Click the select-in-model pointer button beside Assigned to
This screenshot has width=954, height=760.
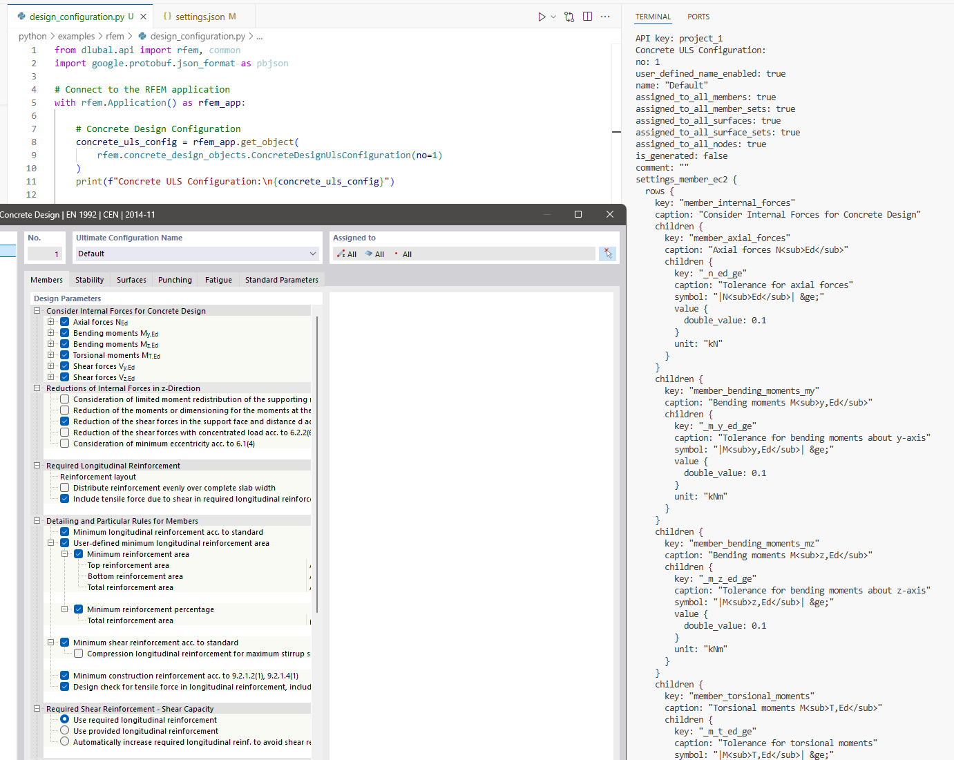pyautogui.click(x=607, y=254)
